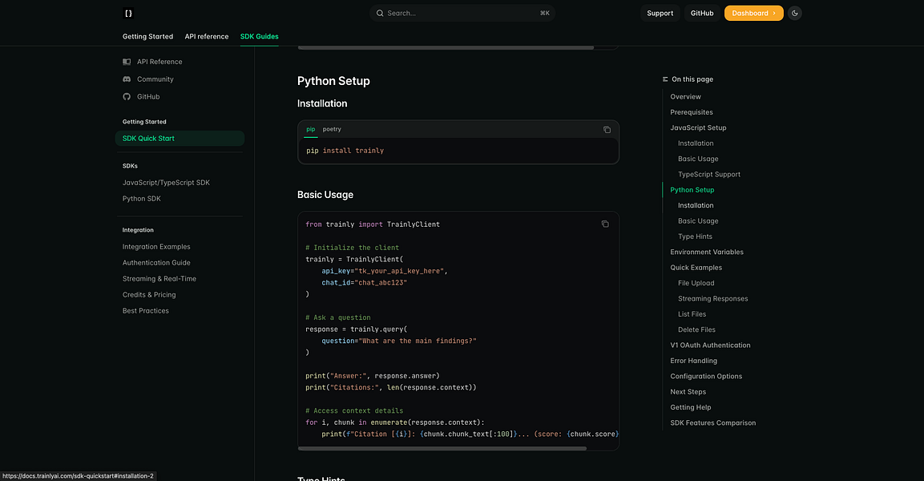
Task: Click the Support button
Action: pos(660,14)
